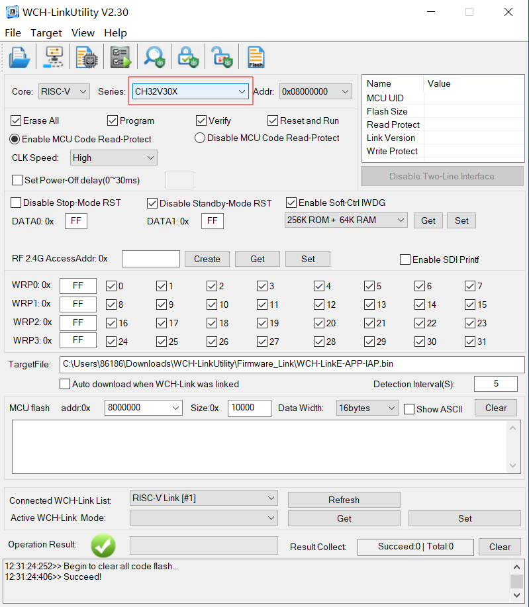This screenshot has height=607, width=529.
Task: Open the 256K ROM + 64K RAM dropdown
Action: (346, 220)
